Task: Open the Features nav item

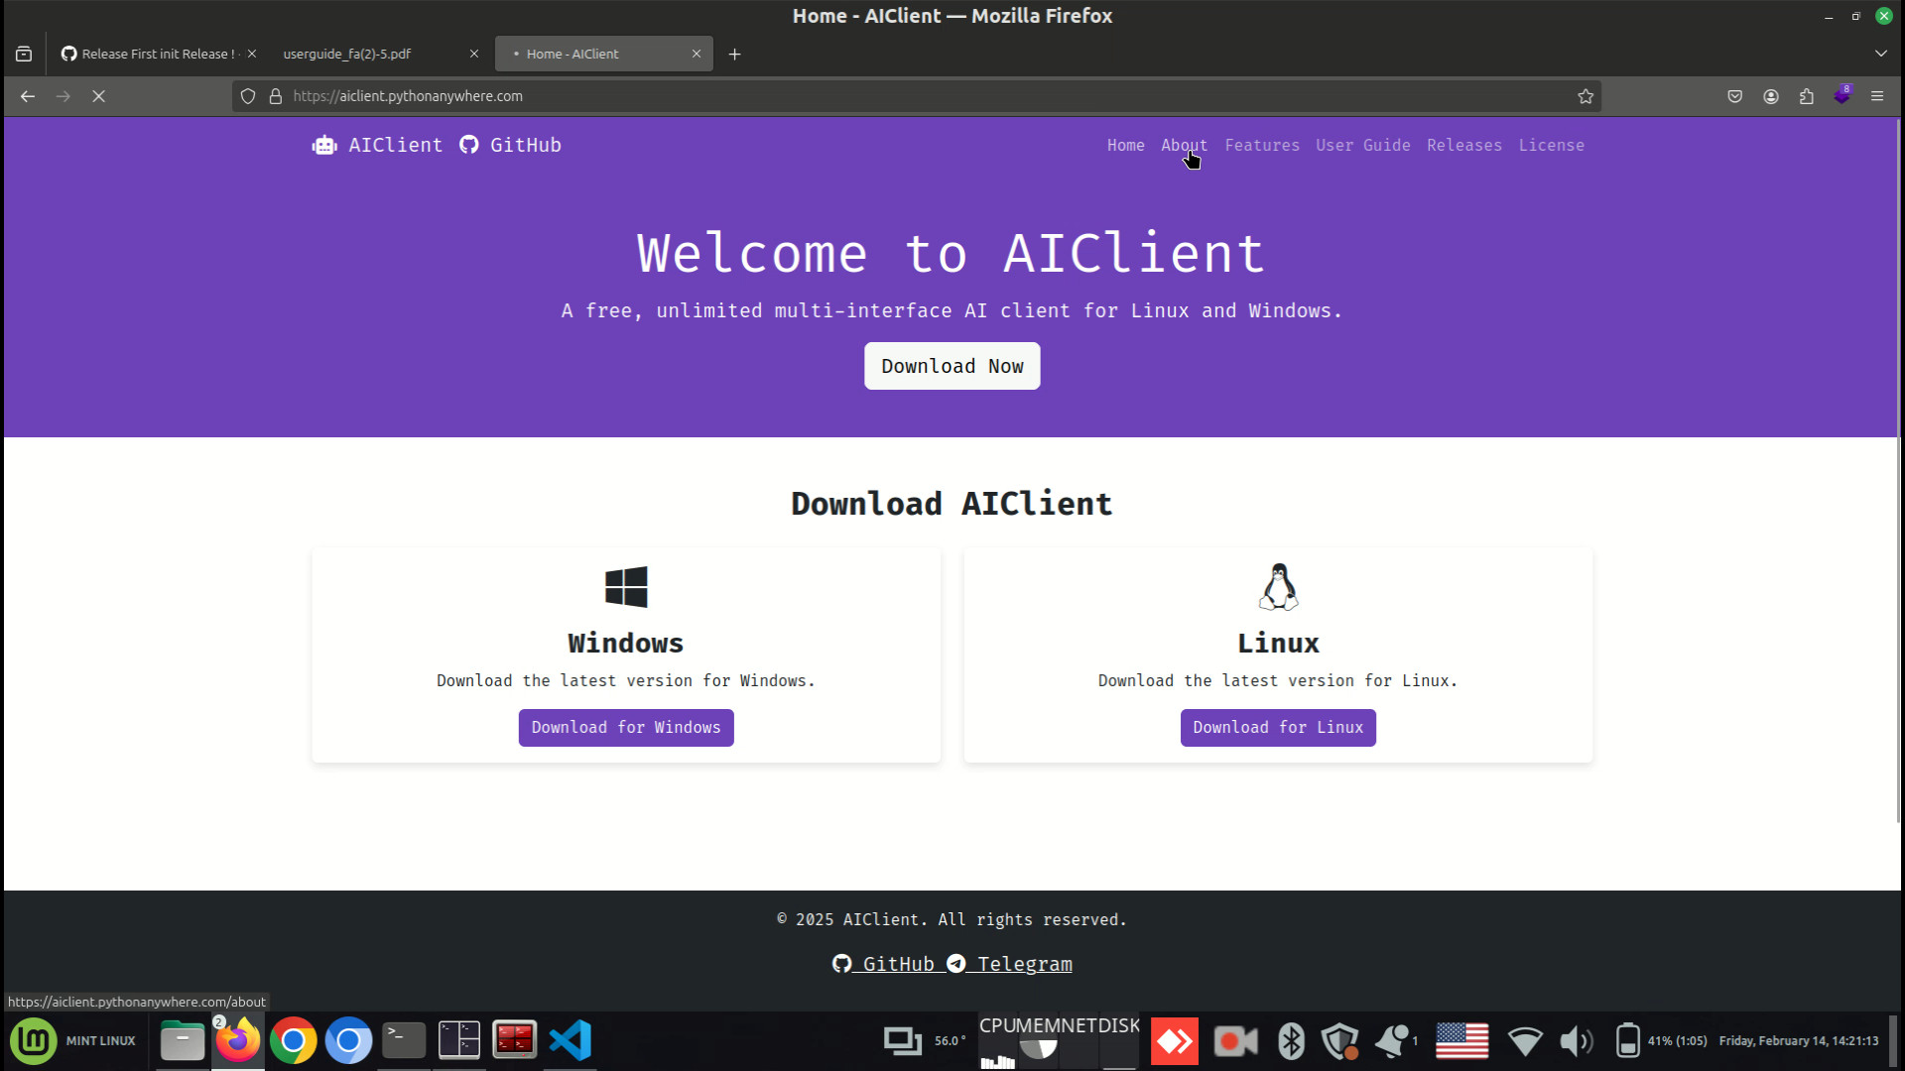Action: point(1262,146)
